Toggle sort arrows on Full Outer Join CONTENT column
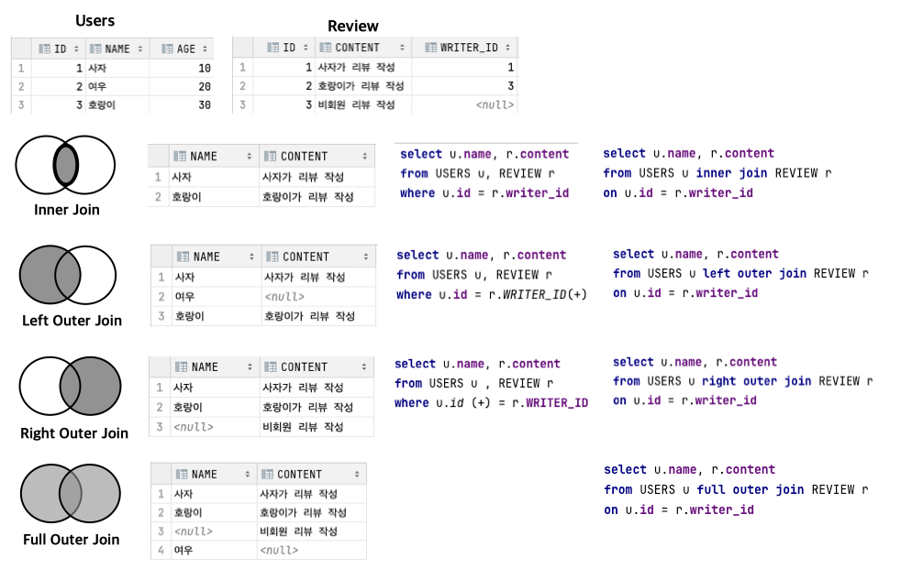This screenshot has height=580, width=901. (x=357, y=474)
